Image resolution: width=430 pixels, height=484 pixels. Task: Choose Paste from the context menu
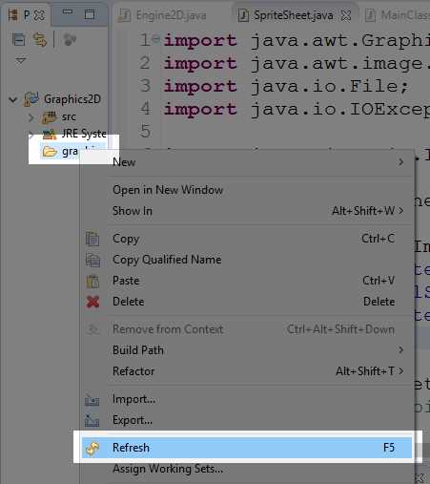pos(247,281)
